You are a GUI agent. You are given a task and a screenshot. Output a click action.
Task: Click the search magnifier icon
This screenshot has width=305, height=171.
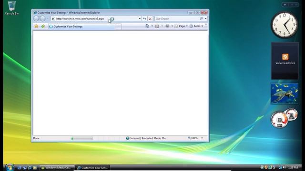tap(201, 19)
